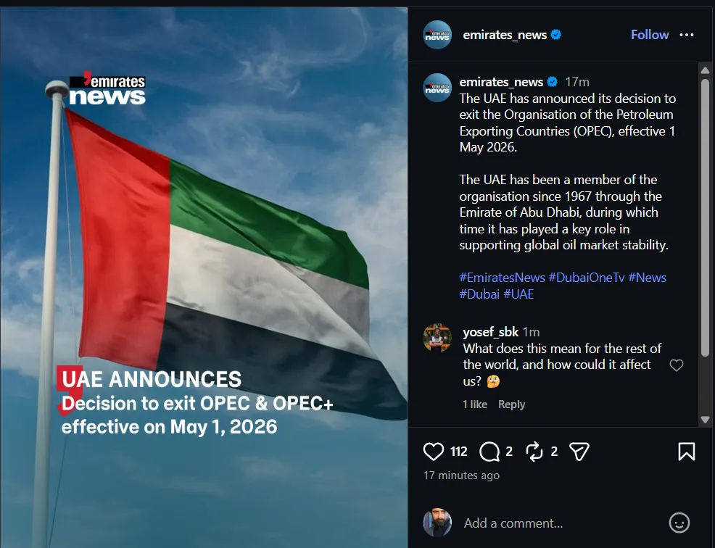Open the UAE flag post image
Image resolution: width=715 pixels, height=548 pixels.
pos(204,277)
